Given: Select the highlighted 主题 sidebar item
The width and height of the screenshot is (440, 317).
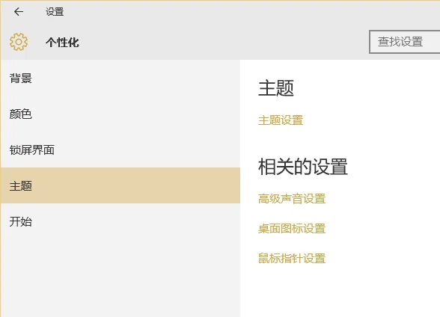Looking at the screenshot, I should 120,185.
